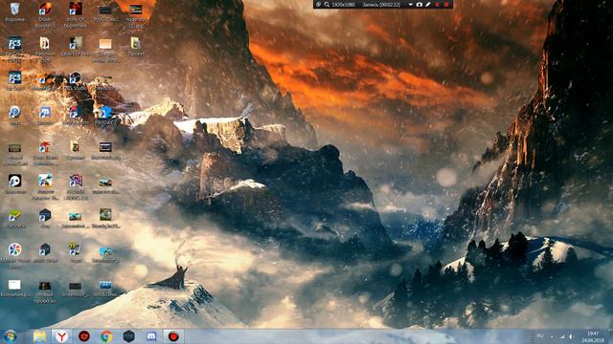Click the magnifier icon in the recorder bar
The width and height of the screenshot is (613, 344).
327,5
